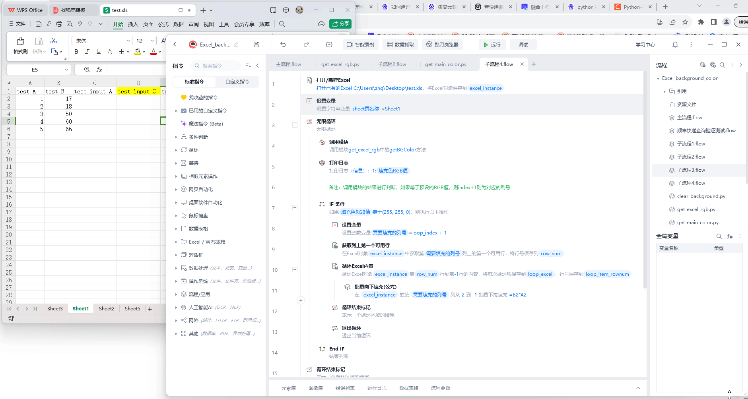
Task: Switch to 自定义指令 command list
Action: pyautogui.click(x=237, y=82)
